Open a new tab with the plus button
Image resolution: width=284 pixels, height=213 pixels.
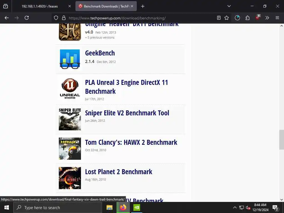coord(143,6)
